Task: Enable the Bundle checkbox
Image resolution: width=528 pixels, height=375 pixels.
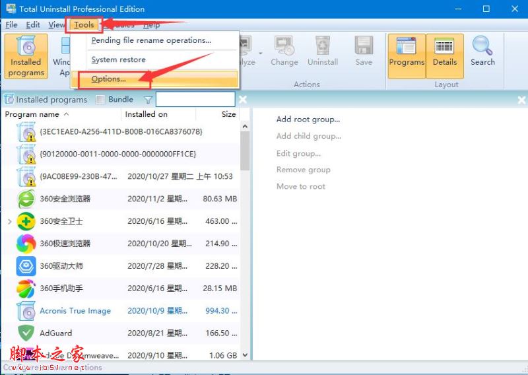Action: pyautogui.click(x=100, y=100)
